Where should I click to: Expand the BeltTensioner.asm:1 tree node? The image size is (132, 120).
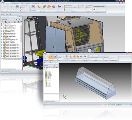[x=2, y=36]
